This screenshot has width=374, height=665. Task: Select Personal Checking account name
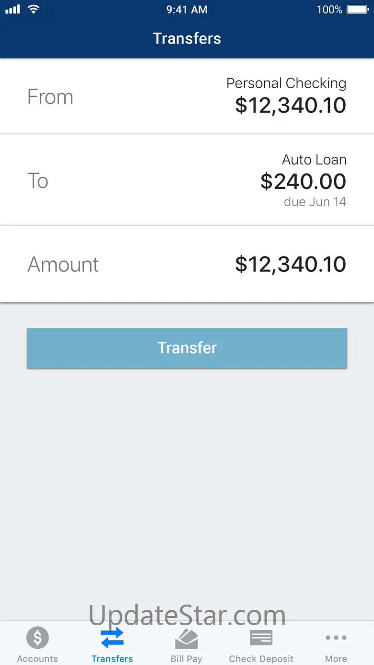tap(286, 83)
